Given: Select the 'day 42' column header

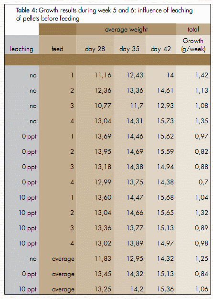Looking at the screenshot, I should [161, 49].
